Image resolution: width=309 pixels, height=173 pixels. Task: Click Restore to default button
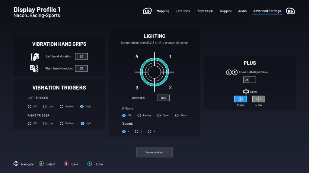click(x=154, y=153)
